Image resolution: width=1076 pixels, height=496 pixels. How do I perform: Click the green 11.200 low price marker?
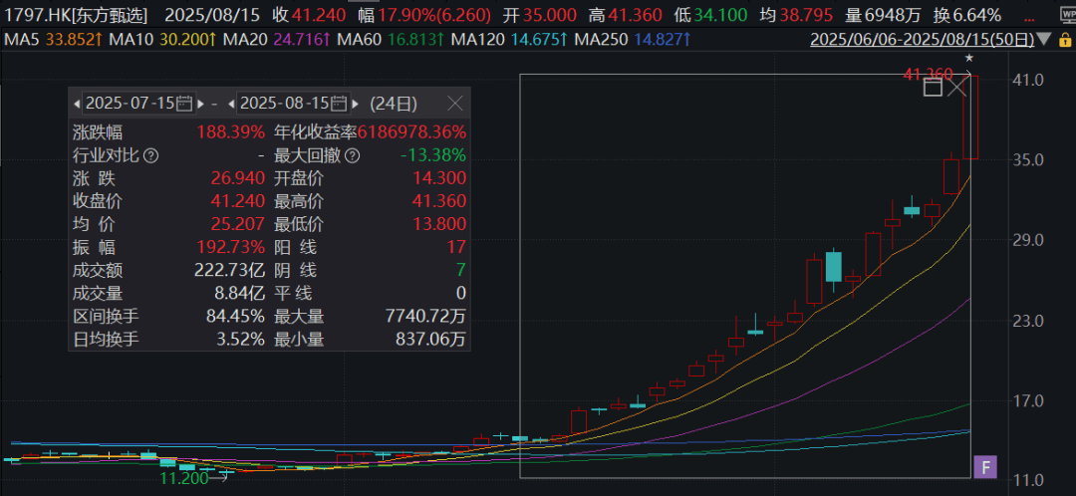click(183, 478)
